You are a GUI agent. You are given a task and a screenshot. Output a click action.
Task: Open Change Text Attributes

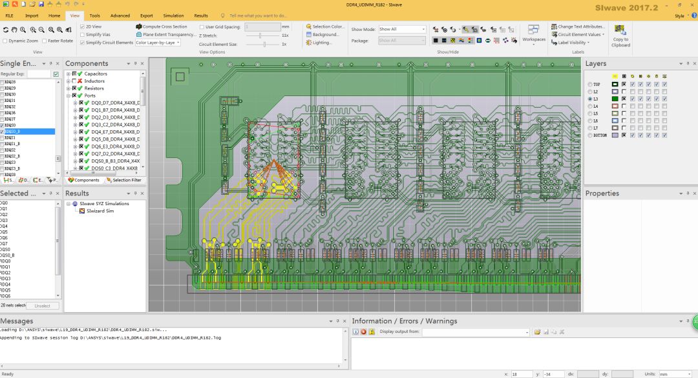[577, 26]
